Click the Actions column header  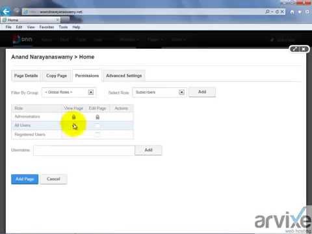(122, 108)
